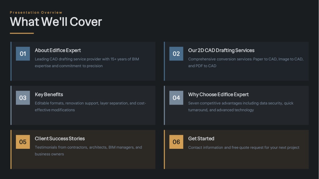Select the Comprehensive conversion services description text
Viewport: 319px width, 179px height.
(245, 62)
